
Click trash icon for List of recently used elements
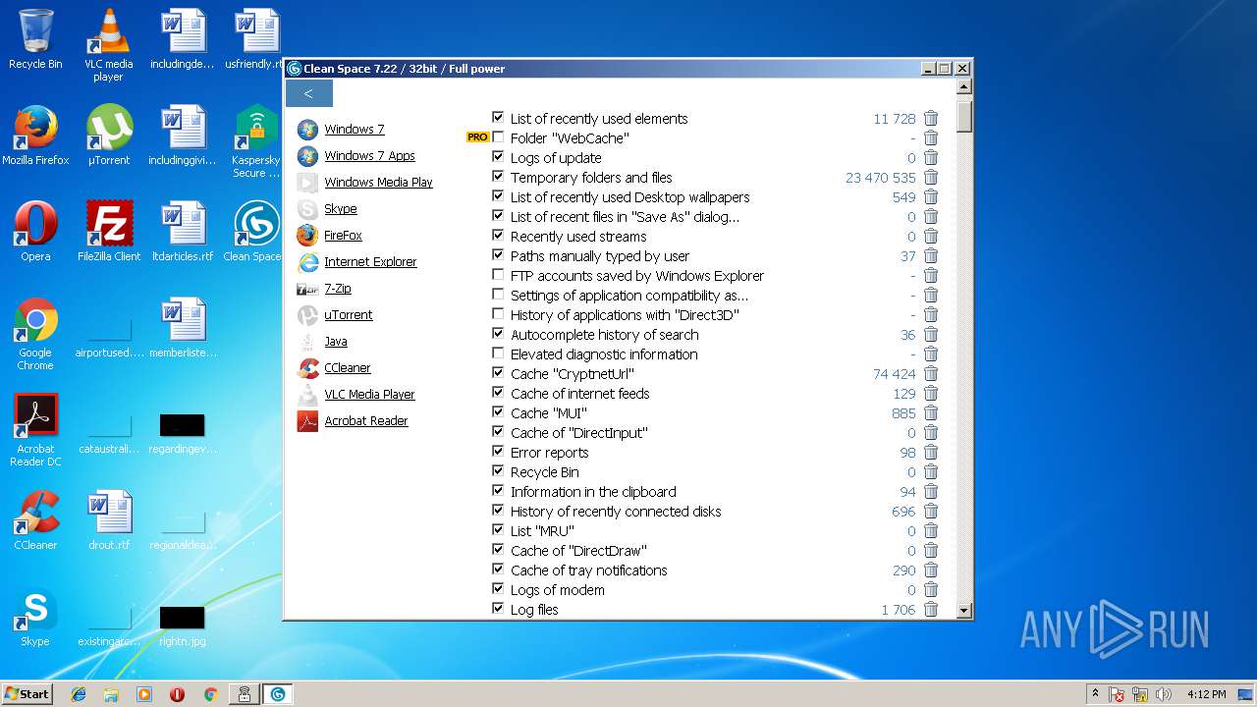pos(931,119)
